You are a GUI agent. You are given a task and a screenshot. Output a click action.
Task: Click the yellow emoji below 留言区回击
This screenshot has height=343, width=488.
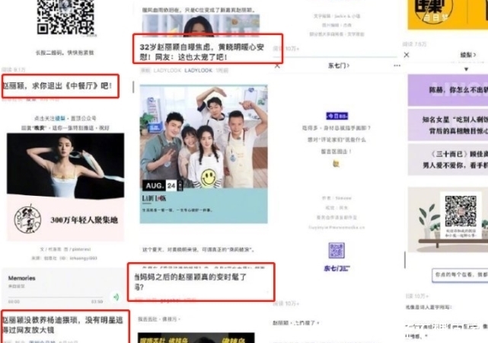[336, 163]
